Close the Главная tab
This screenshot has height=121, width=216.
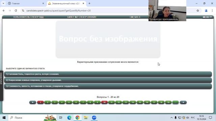(x=43, y=3)
